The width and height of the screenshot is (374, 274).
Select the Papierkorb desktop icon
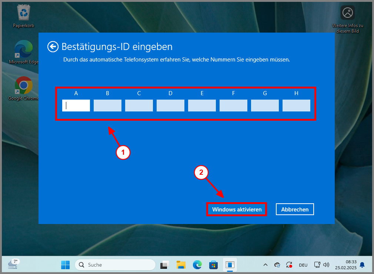click(23, 17)
